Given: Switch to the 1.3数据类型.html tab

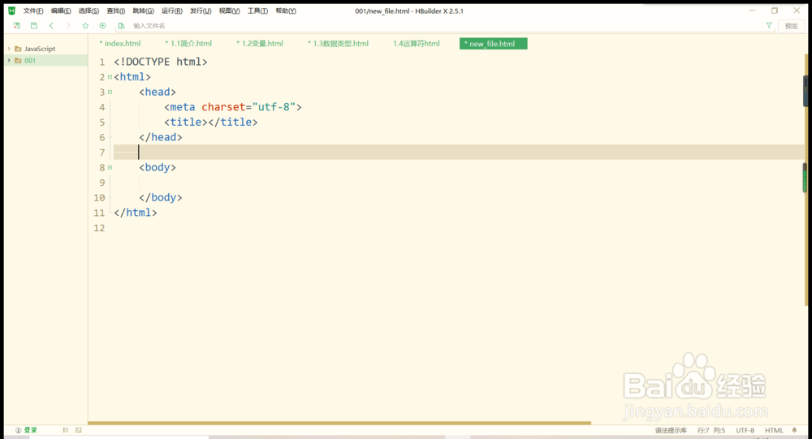Looking at the screenshot, I should 338,44.
